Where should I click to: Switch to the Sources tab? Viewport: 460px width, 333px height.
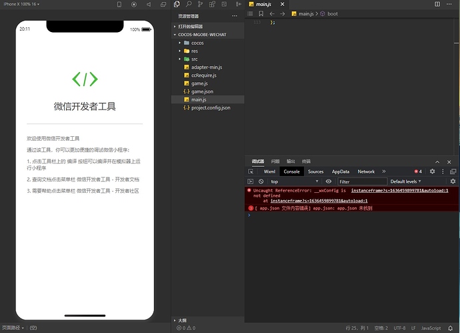pyautogui.click(x=315, y=172)
